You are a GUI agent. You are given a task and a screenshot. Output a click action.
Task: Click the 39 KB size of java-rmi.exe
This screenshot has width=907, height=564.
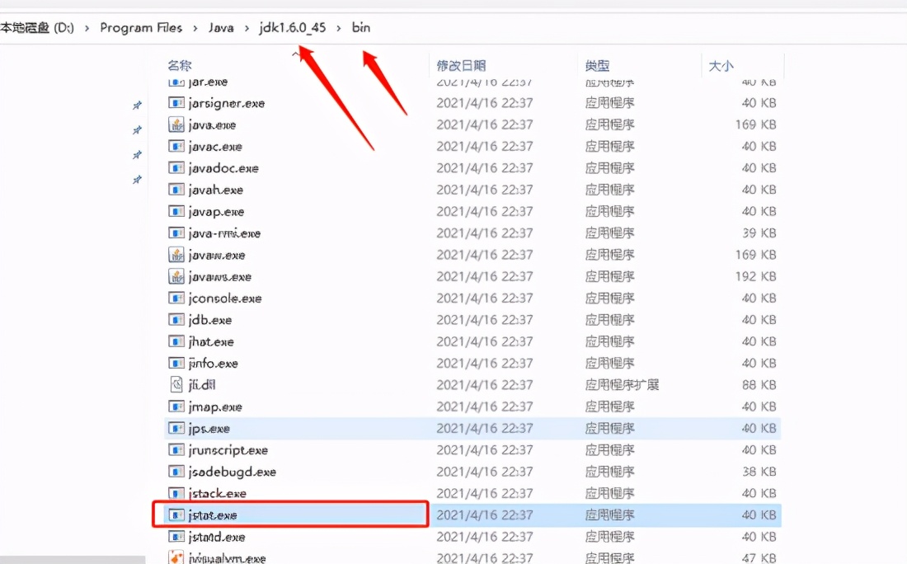pos(759,233)
